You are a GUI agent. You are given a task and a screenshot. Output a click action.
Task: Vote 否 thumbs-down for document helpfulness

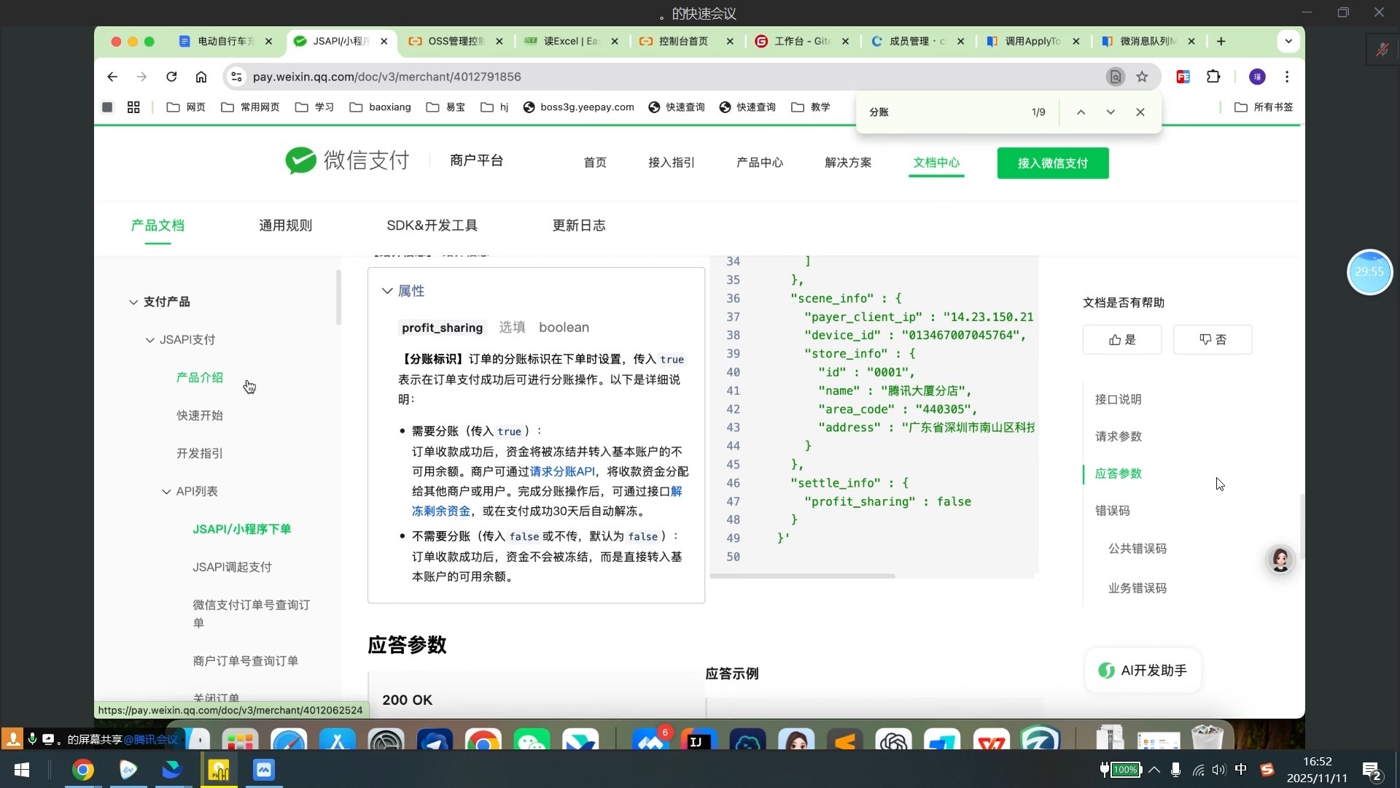tap(1213, 340)
